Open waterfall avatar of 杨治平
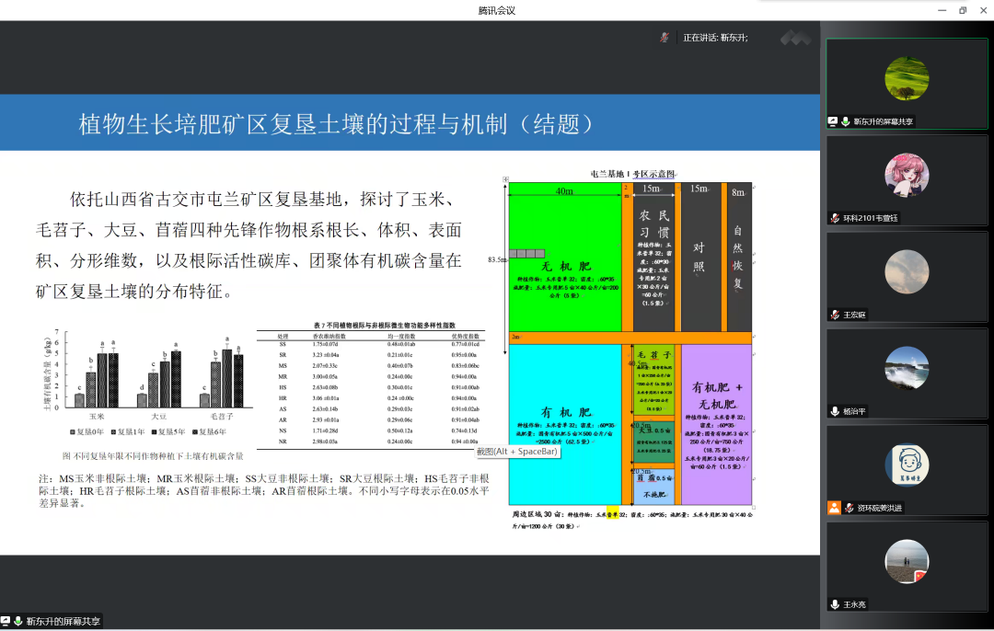Viewport: 994px width, 631px height. click(x=907, y=368)
